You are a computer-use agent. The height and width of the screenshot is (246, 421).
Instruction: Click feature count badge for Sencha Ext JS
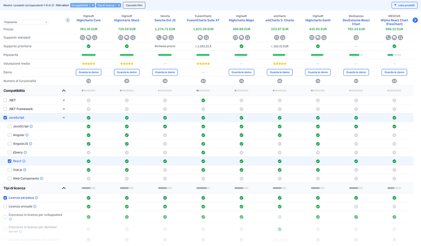coord(165,81)
